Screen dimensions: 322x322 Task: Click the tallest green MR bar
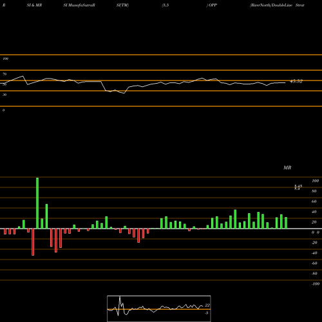coord(37,203)
